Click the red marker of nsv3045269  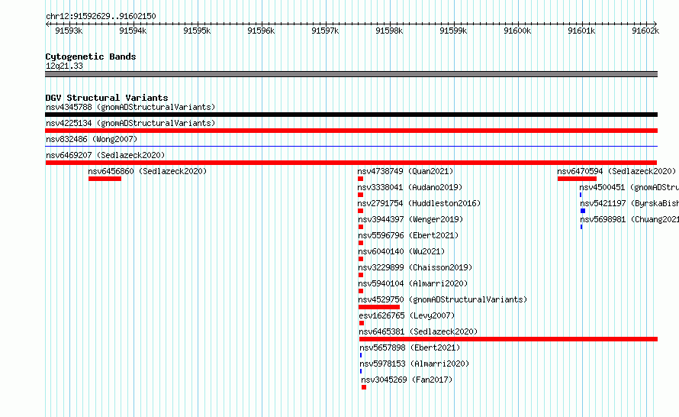(x=364, y=387)
